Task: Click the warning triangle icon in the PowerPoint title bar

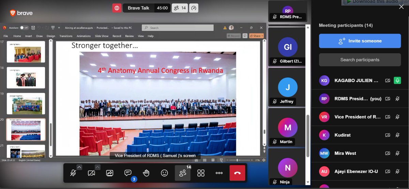Action: point(225,28)
